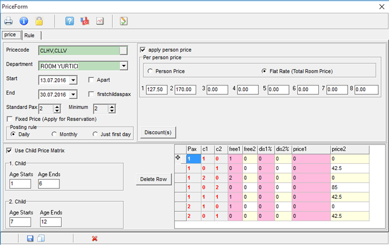The image size is (389, 245).
Task: Enable the firstchildaspax checkbox
Action: click(x=91, y=94)
